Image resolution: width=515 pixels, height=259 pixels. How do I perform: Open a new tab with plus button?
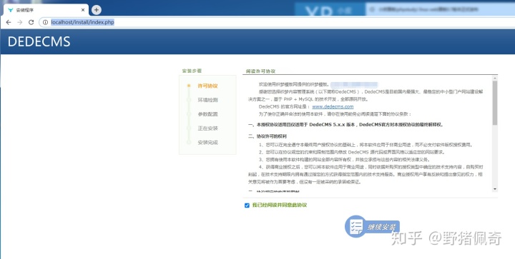coord(97,10)
